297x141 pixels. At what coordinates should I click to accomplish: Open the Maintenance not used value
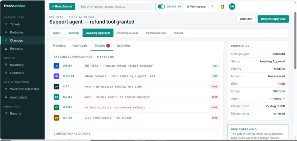coord(279,113)
